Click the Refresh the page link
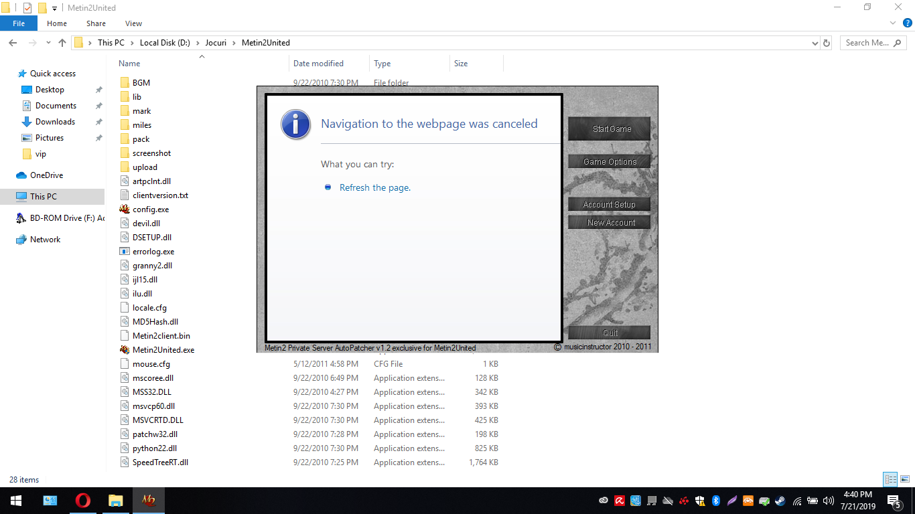Viewport: 915px width, 514px height. point(375,187)
